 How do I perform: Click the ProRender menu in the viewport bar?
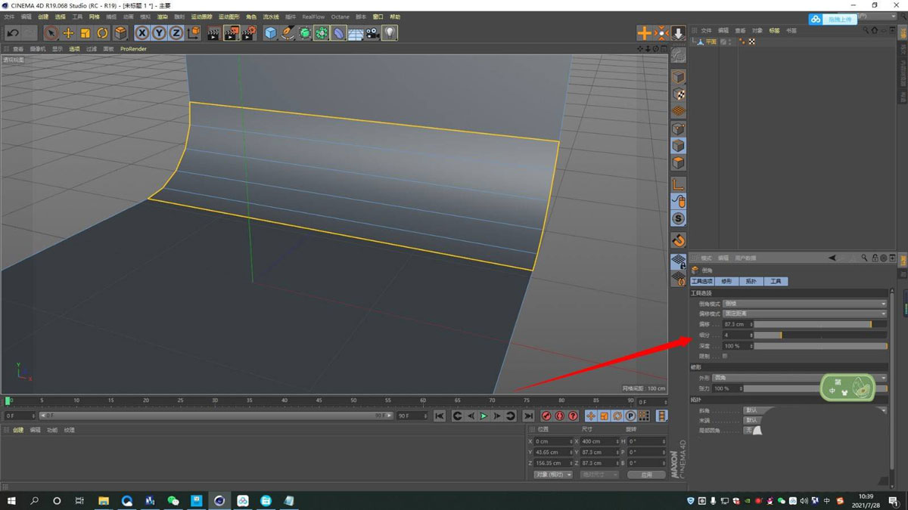133,49
